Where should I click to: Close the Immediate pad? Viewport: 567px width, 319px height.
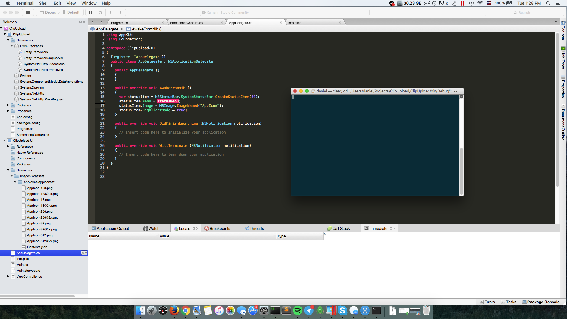(395, 229)
